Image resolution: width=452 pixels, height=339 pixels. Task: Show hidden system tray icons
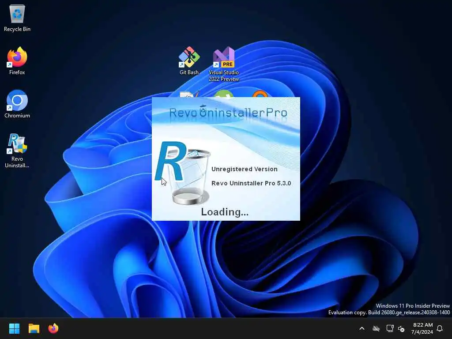(x=362, y=328)
